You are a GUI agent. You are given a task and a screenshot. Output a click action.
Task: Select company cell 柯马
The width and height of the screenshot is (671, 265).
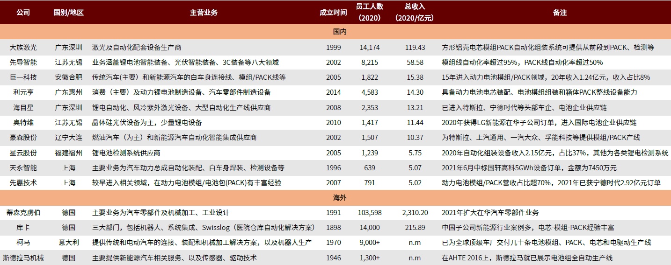(23, 243)
